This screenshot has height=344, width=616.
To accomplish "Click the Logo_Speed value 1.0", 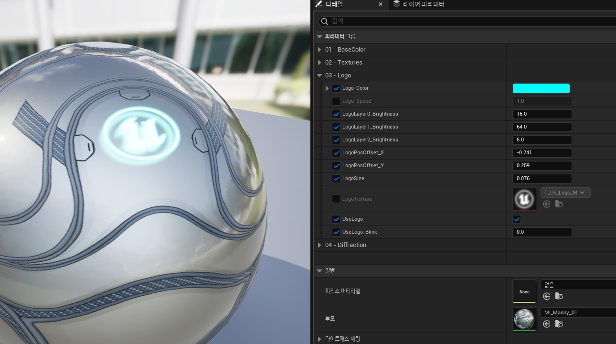I will pyautogui.click(x=542, y=101).
